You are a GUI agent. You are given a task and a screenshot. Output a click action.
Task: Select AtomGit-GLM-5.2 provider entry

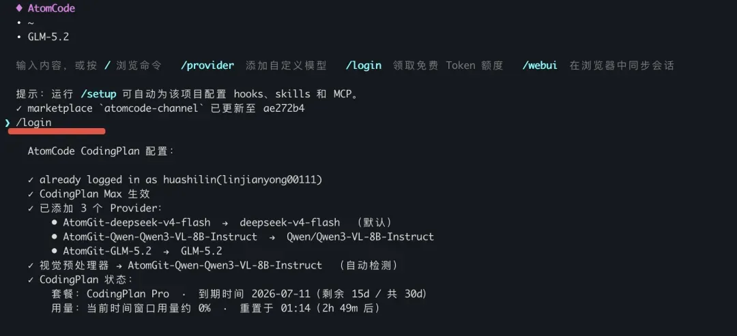[107, 251]
